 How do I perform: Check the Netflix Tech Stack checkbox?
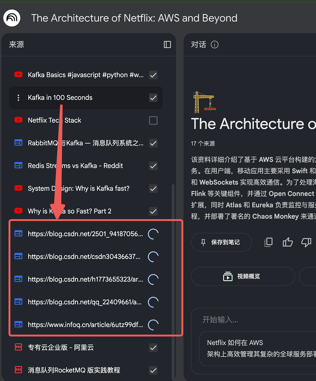pyautogui.click(x=153, y=121)
